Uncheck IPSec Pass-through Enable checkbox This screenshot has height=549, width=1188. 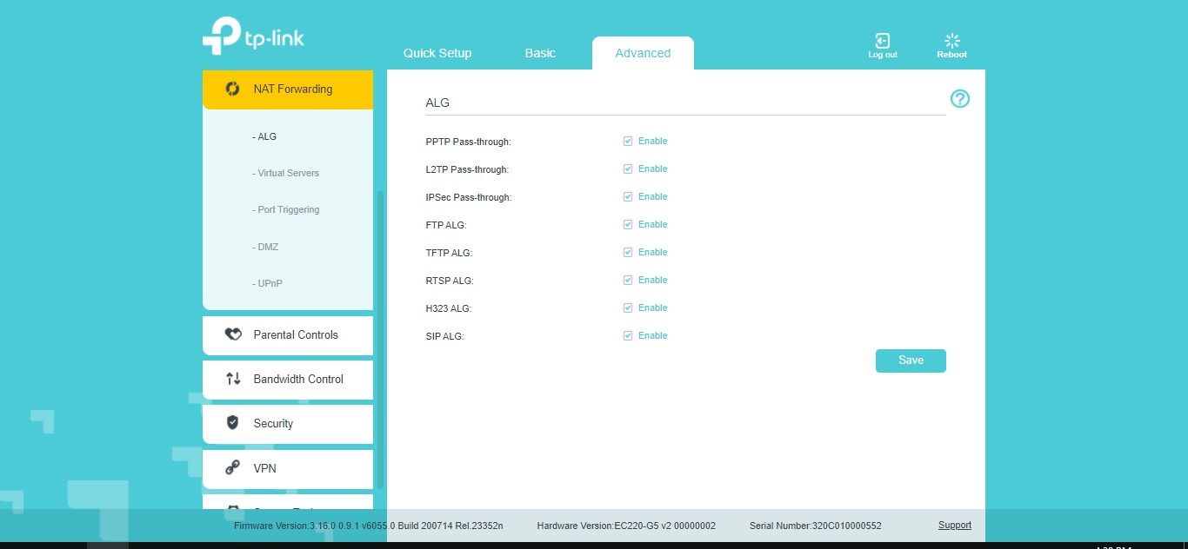pos(628,197)
